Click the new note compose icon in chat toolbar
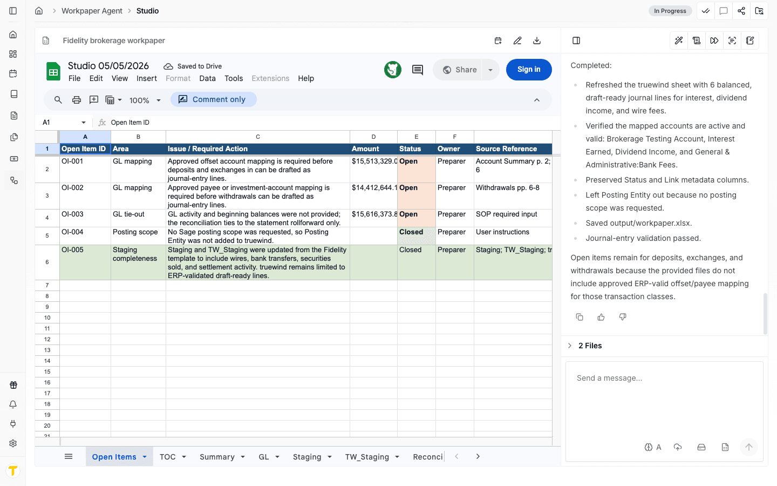The height and width of the screenshot is (486, 777). pyautogui.click(x=750, y=40)
